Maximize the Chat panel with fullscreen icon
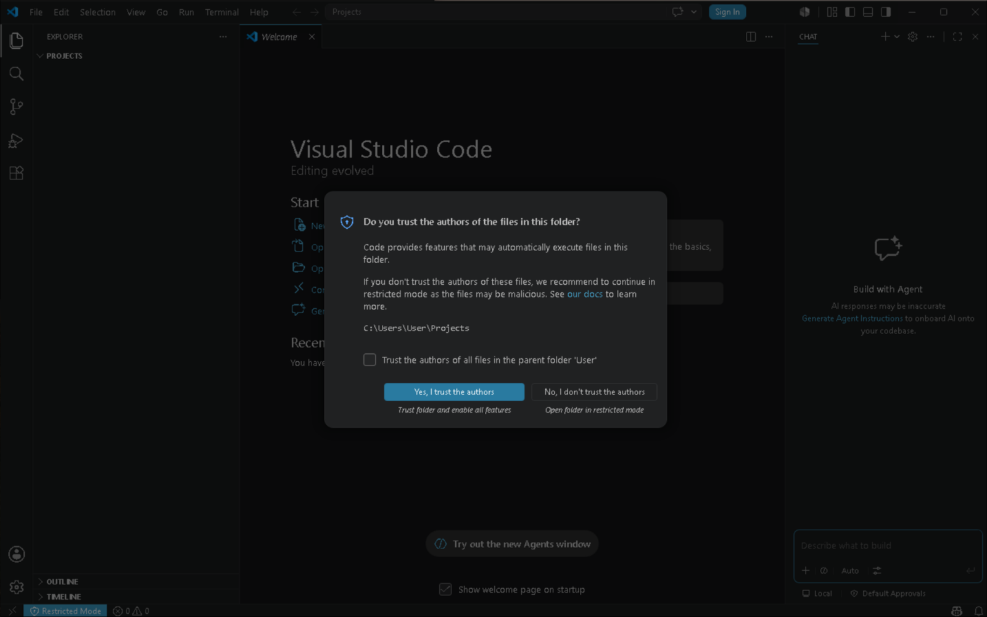 [x=957, y=37]
